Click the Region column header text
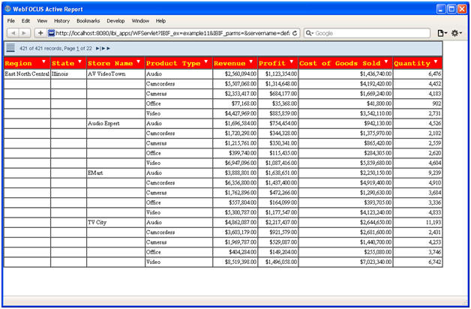 18,63
